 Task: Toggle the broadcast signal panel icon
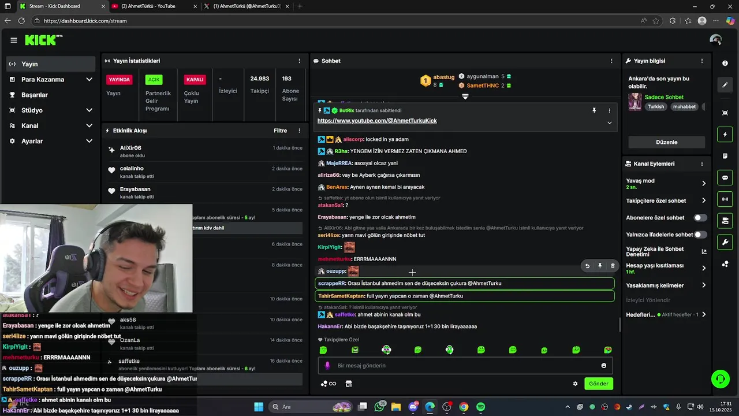coord(725,199)
